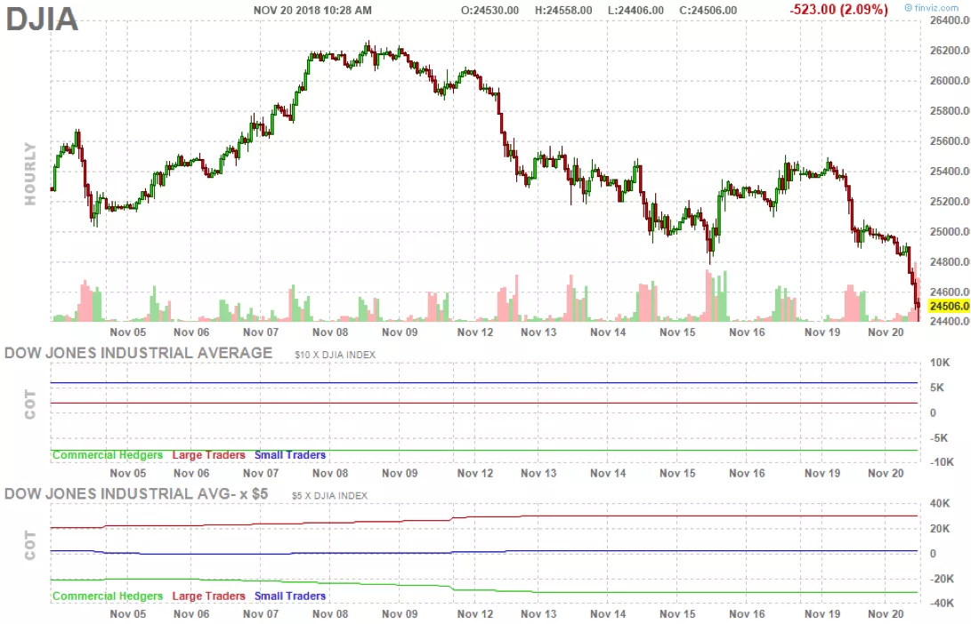The height and width of the screenshot is (624, 971).
Task: Click the DJIA ticker symbol
Action: pyautogui.click(x=42, y=20)
